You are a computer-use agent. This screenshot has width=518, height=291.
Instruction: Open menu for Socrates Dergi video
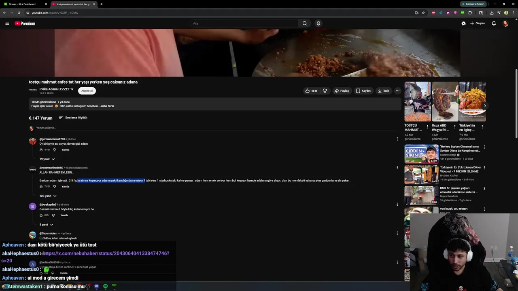(x=484, y=147)
